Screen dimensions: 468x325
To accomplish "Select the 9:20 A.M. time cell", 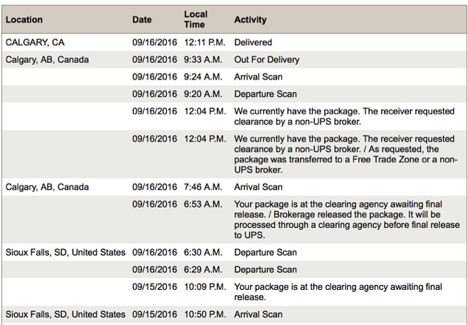I will click(x=203, y=94).
